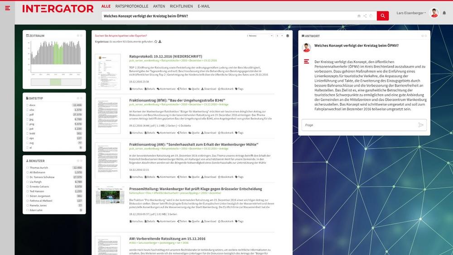Switch to the AKTEN tab
Viewport: 453px width, 255px height.
pyautogui.click(x=159, y=6)
